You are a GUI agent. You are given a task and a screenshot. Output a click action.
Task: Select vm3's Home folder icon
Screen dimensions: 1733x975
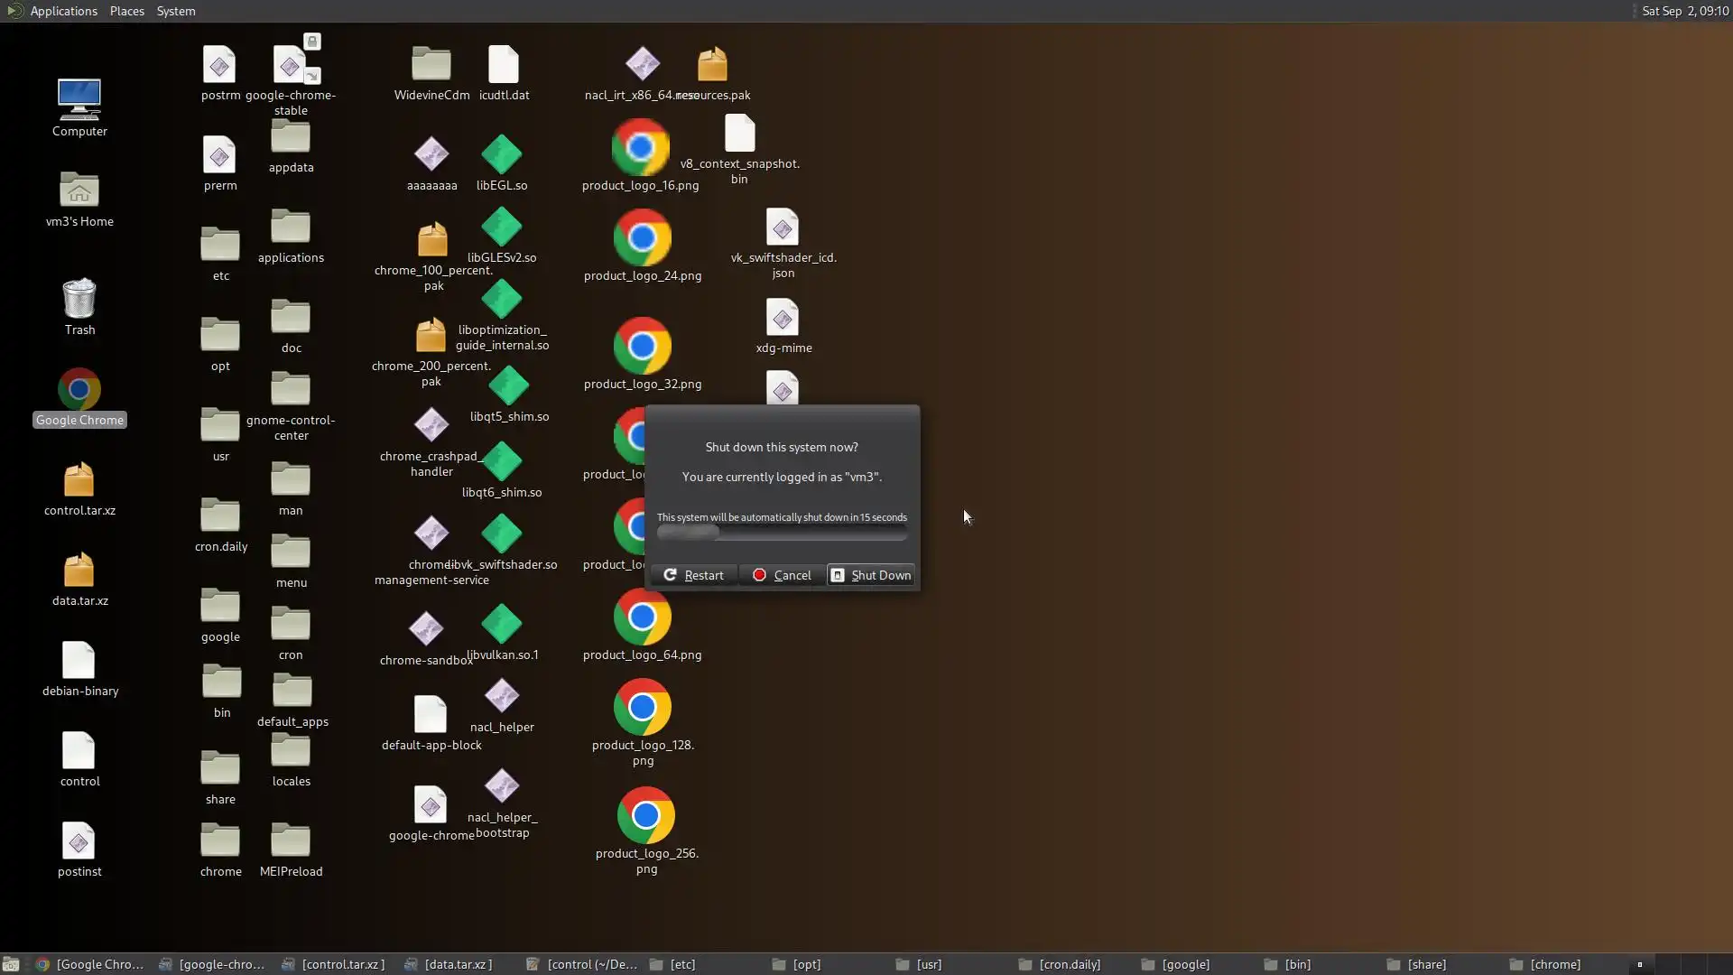(79, 190)
